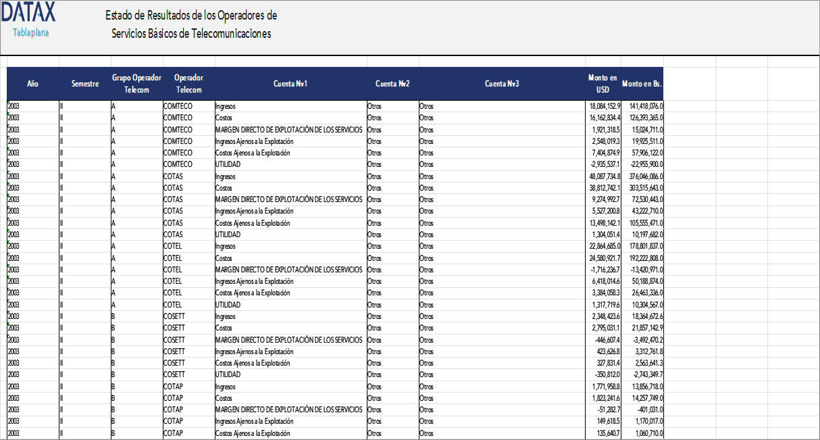Screen dimensions: 820x440
Task: Select COSETT in the -350,812.0 row
Action: click(x=188, y=374)
